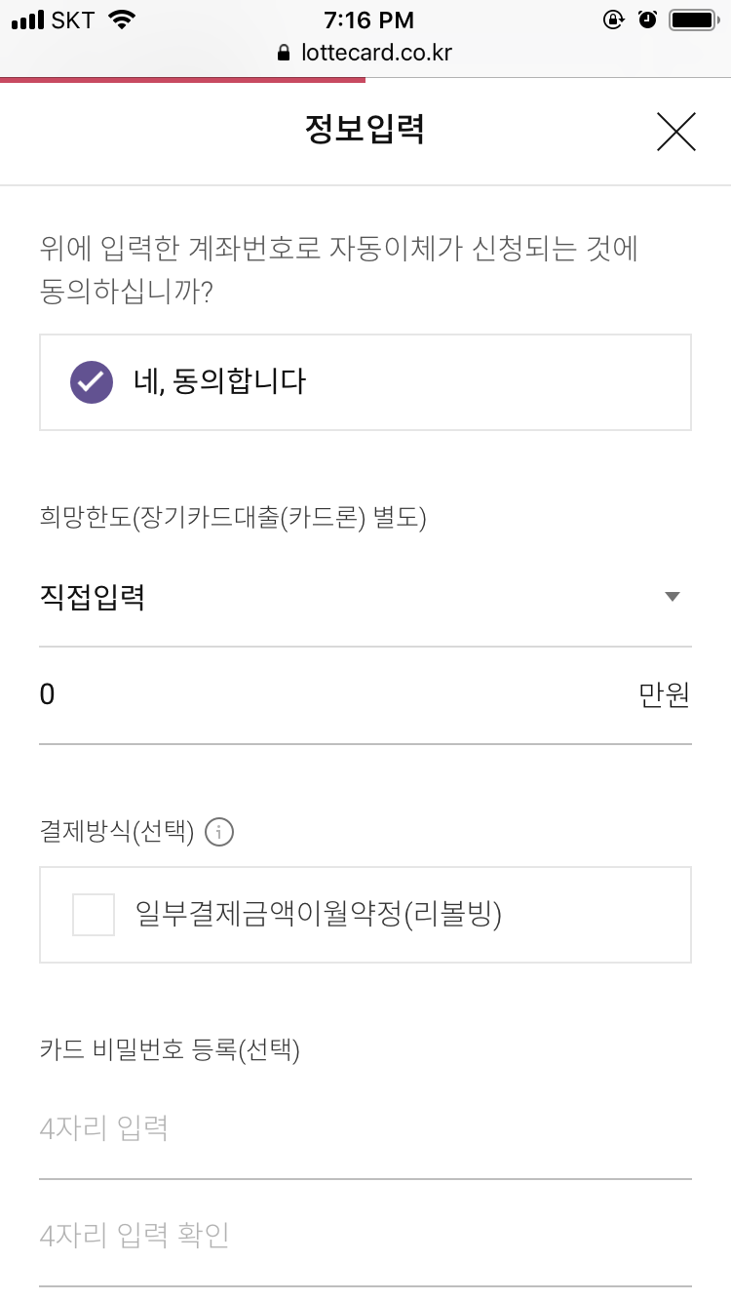Tap the battery indicator icon
731x1301 pixels.
tap(693, 20)
